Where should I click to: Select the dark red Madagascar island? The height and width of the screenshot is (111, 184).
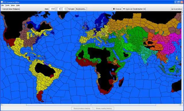click(x=121, y=82)
